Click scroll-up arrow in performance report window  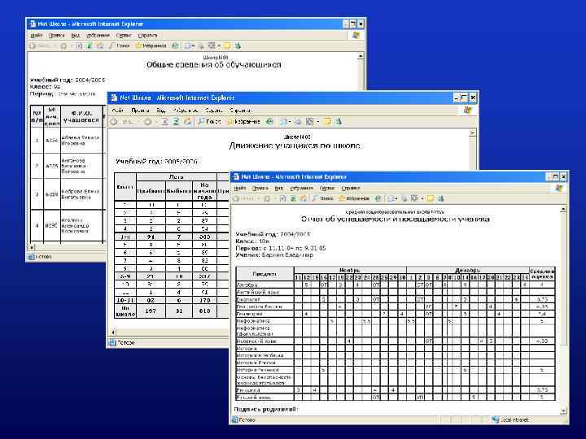(x=563, y=210)
